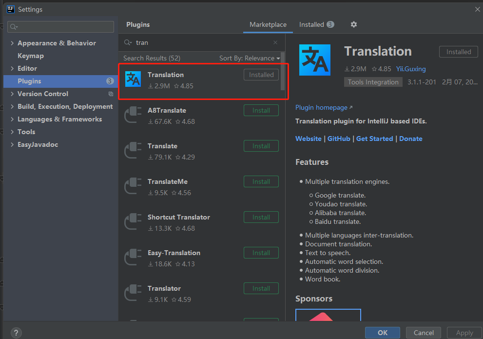
Task: Expand Appearance & Behavior section
Action: (12, 43)
